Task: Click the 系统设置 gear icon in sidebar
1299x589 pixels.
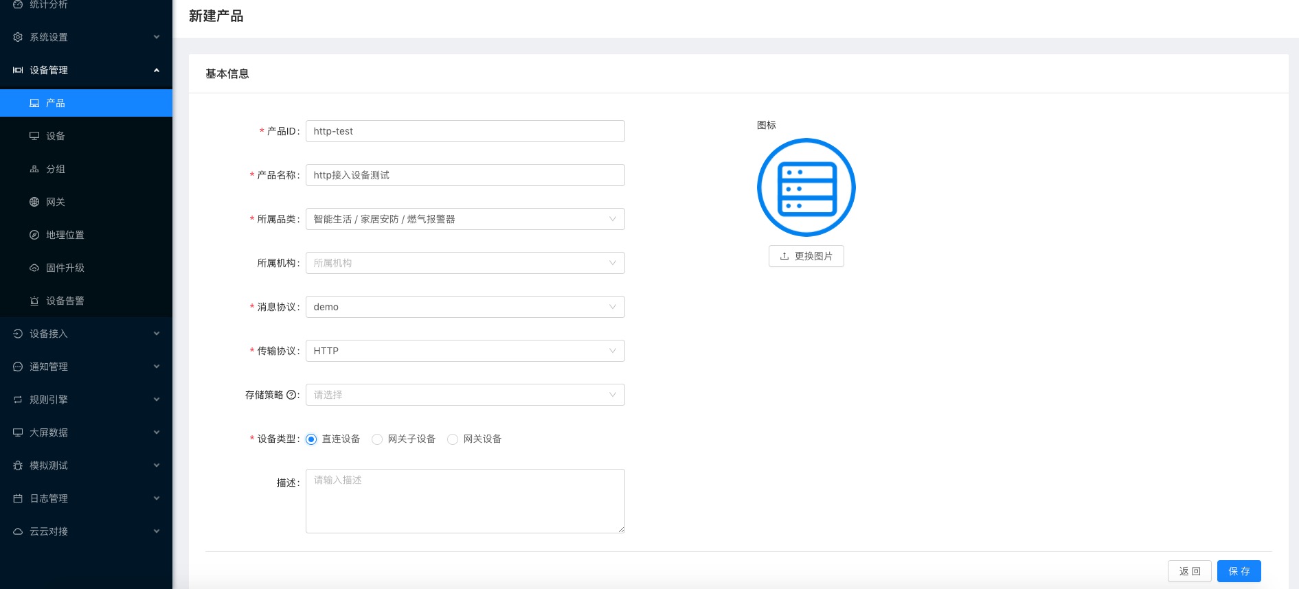Action: [x=18, y=37]
